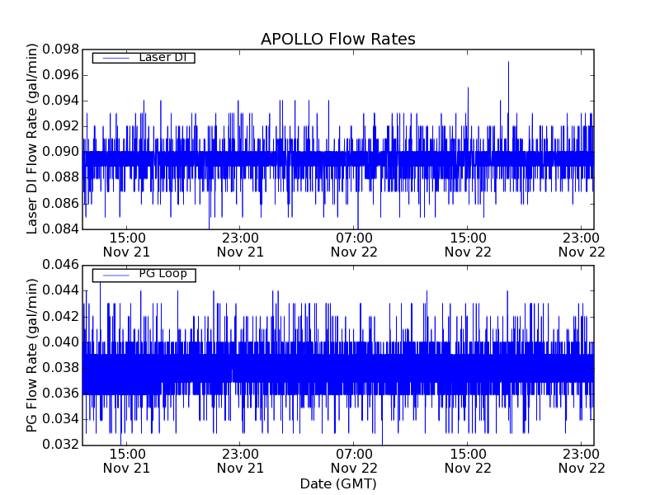Click the Laser DI Flow Rate y-axis label
660x495 pixels.
33,139
